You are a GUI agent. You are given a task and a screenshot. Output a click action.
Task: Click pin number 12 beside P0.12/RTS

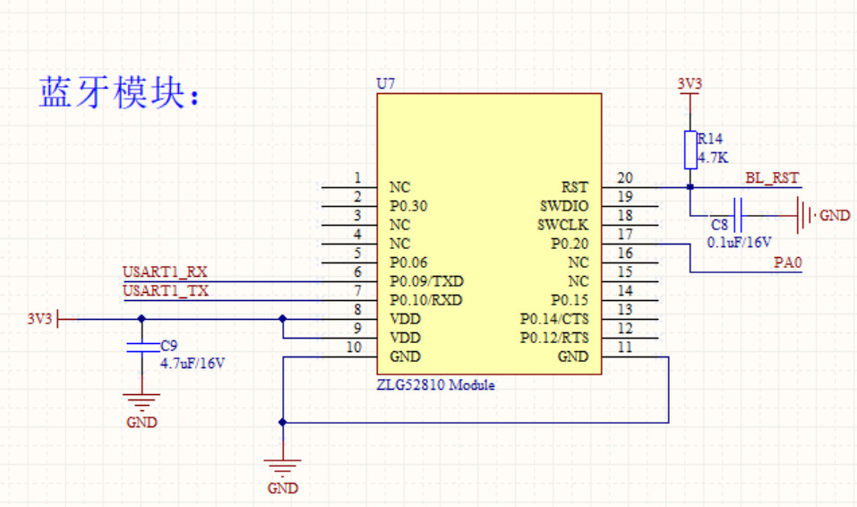coord(625,328)
